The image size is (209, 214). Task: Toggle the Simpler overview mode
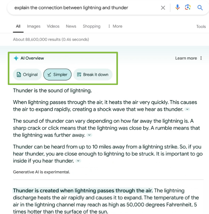tap(57, 75)
